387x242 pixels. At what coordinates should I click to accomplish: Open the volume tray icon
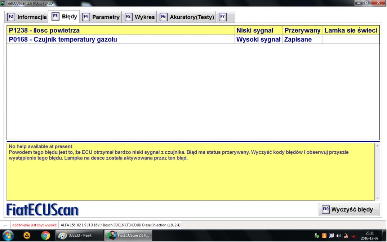tap(339, 236)
